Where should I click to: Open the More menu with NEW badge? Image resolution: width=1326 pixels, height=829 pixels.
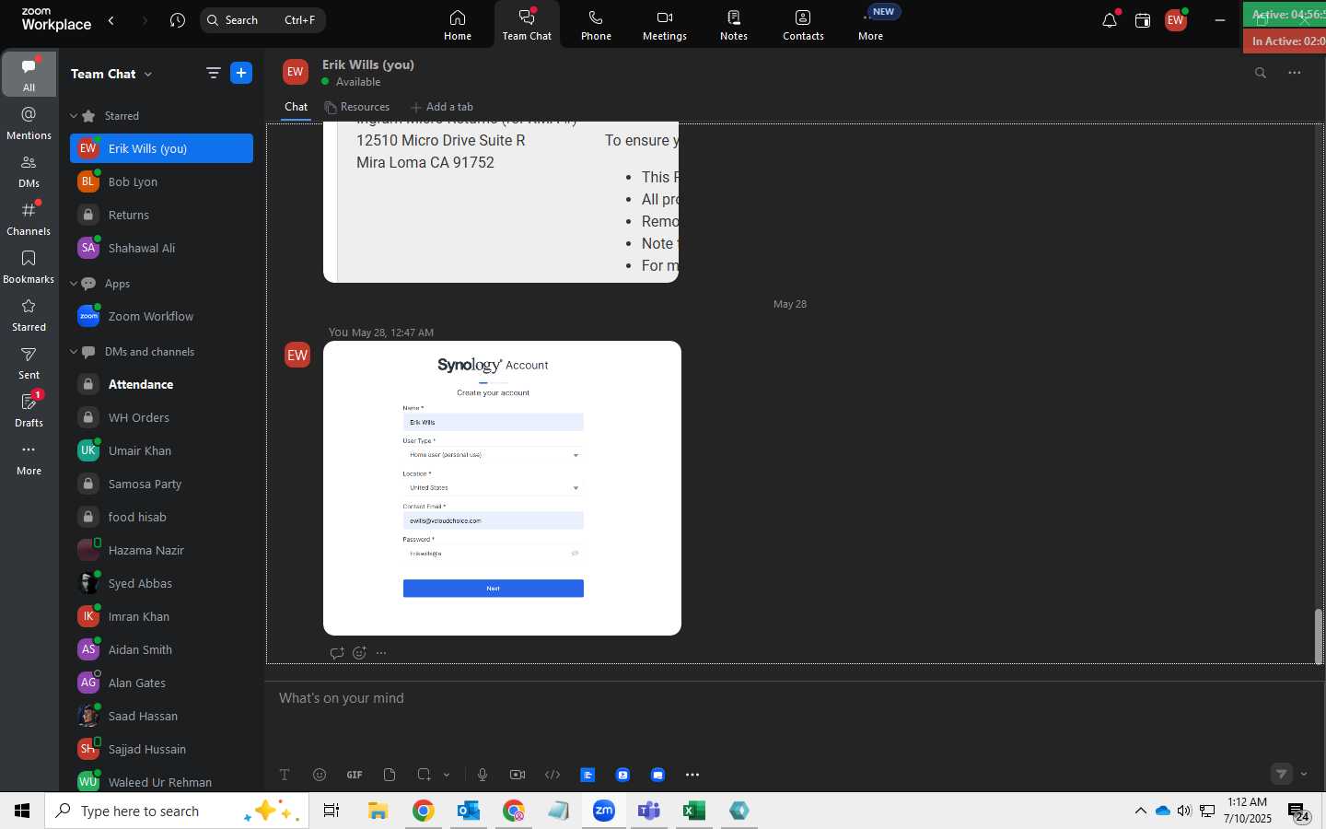[871, 25]
